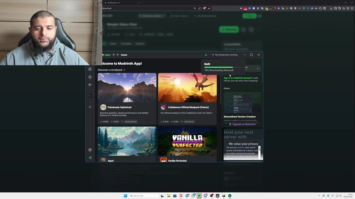This screenshot has width=355, height=199.
Task: Open the Vanilla Perfected modpack thumbnail
Action: click(x=187, y=141)
